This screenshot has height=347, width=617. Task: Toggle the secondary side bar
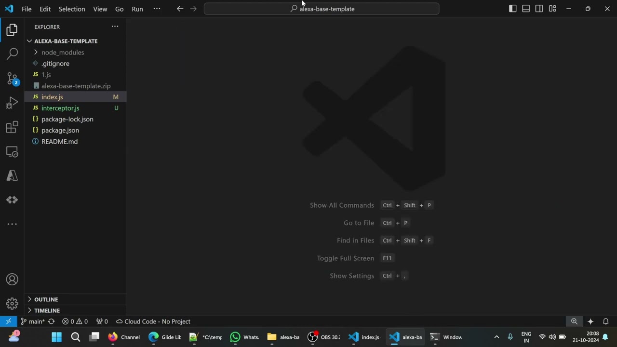[x=539, y=9]
